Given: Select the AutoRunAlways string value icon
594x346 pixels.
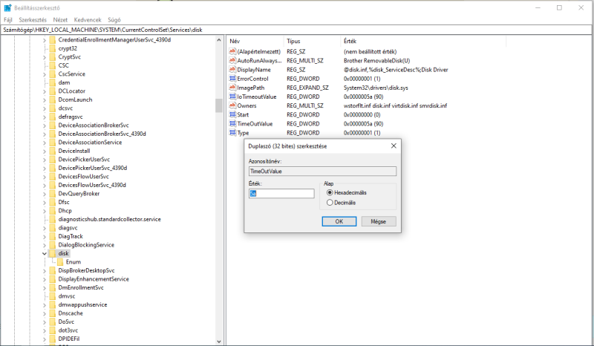Looking at the screenshot, I should tap(232, 60).
